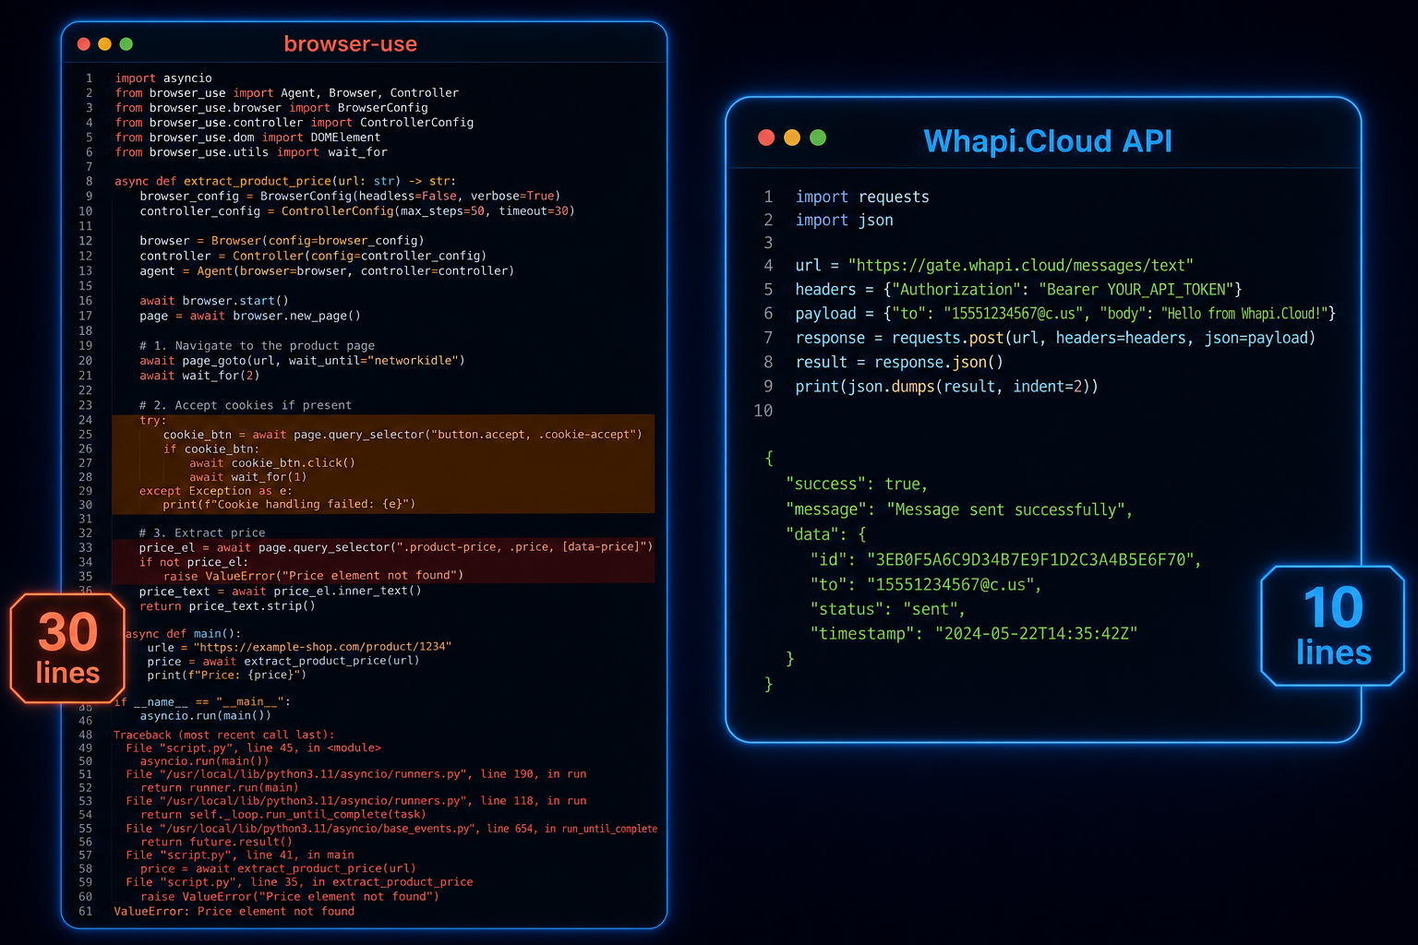Screen dimensions: 1418x945
Task: Click the "if cookie_btn:" line
Action: click(211, 449)
